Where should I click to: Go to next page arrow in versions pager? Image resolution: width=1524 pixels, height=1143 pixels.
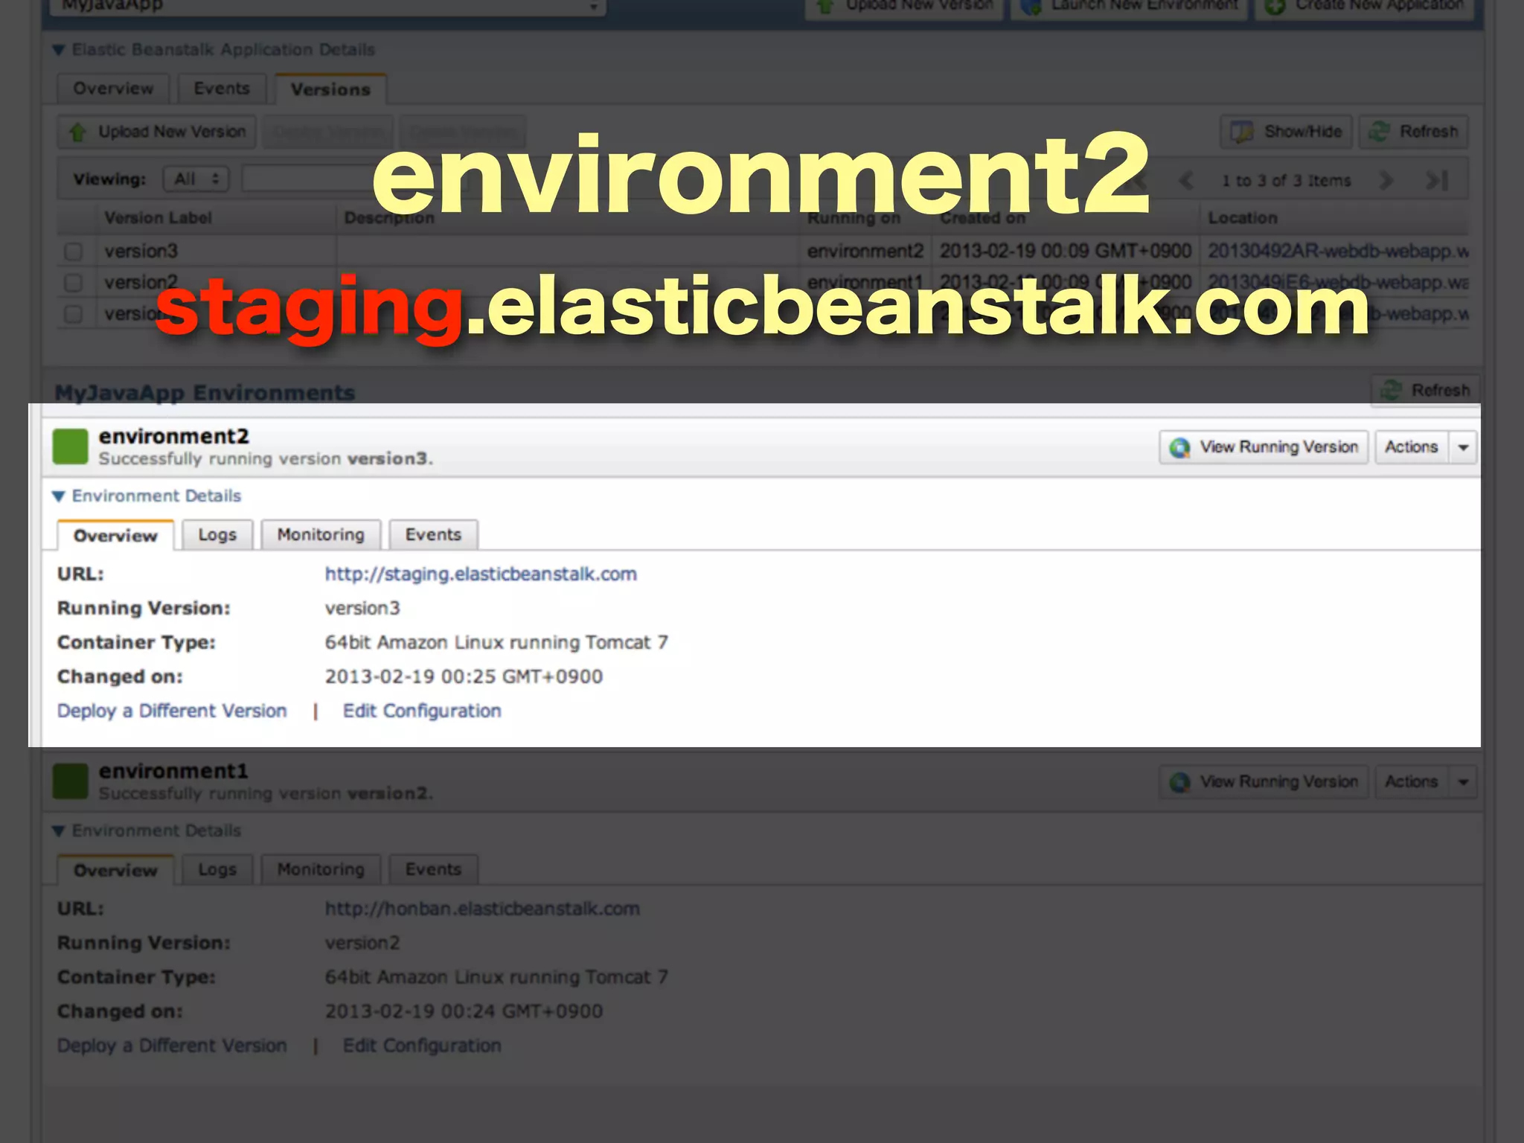click(x=1385, y=180)
